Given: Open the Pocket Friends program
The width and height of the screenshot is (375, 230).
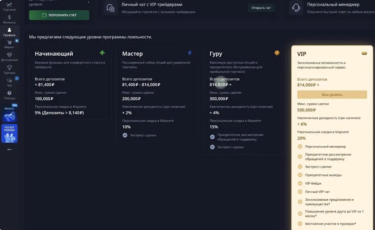Looking at the screenshot, I should point(10,133).
